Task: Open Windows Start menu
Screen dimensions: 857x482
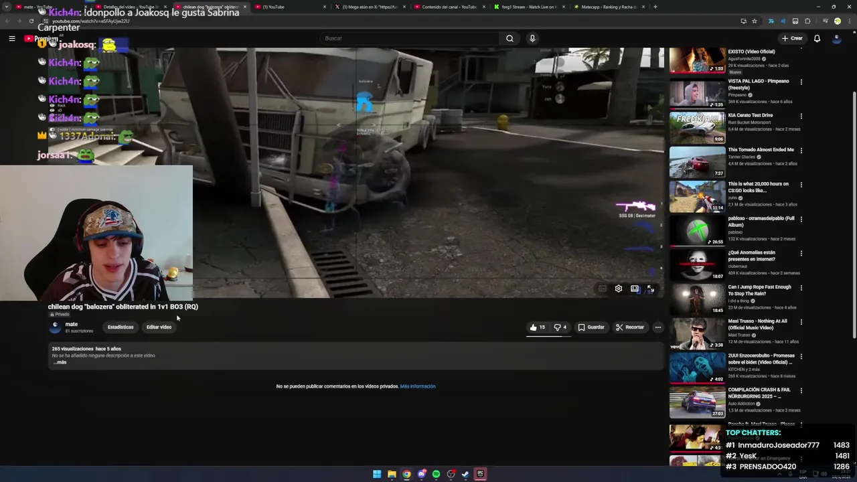Action: [x=377, y=474]
